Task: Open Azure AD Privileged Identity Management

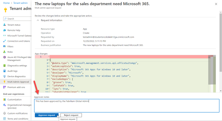Action: coord(19,59)
